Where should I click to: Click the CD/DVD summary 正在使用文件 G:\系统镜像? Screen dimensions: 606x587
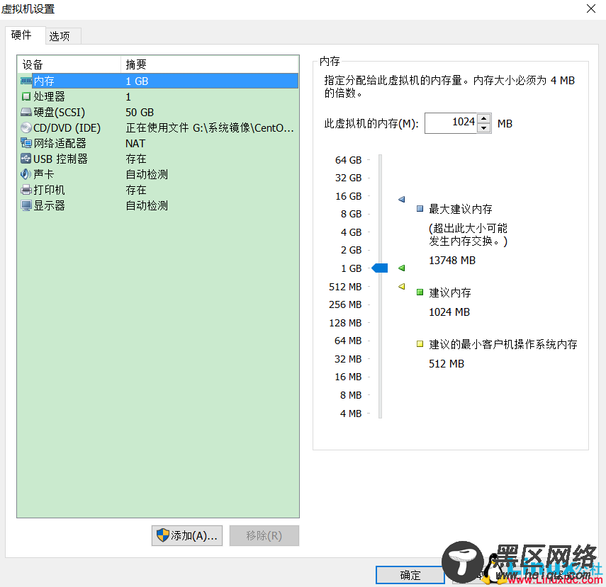coord(210,128)
